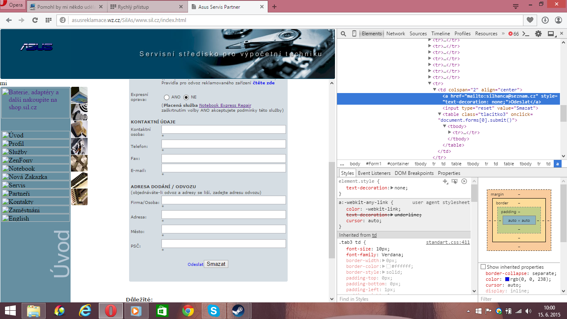Click the blue color swatch for color
The width and height of the screenshot is (567, 319).
[507, 279]
